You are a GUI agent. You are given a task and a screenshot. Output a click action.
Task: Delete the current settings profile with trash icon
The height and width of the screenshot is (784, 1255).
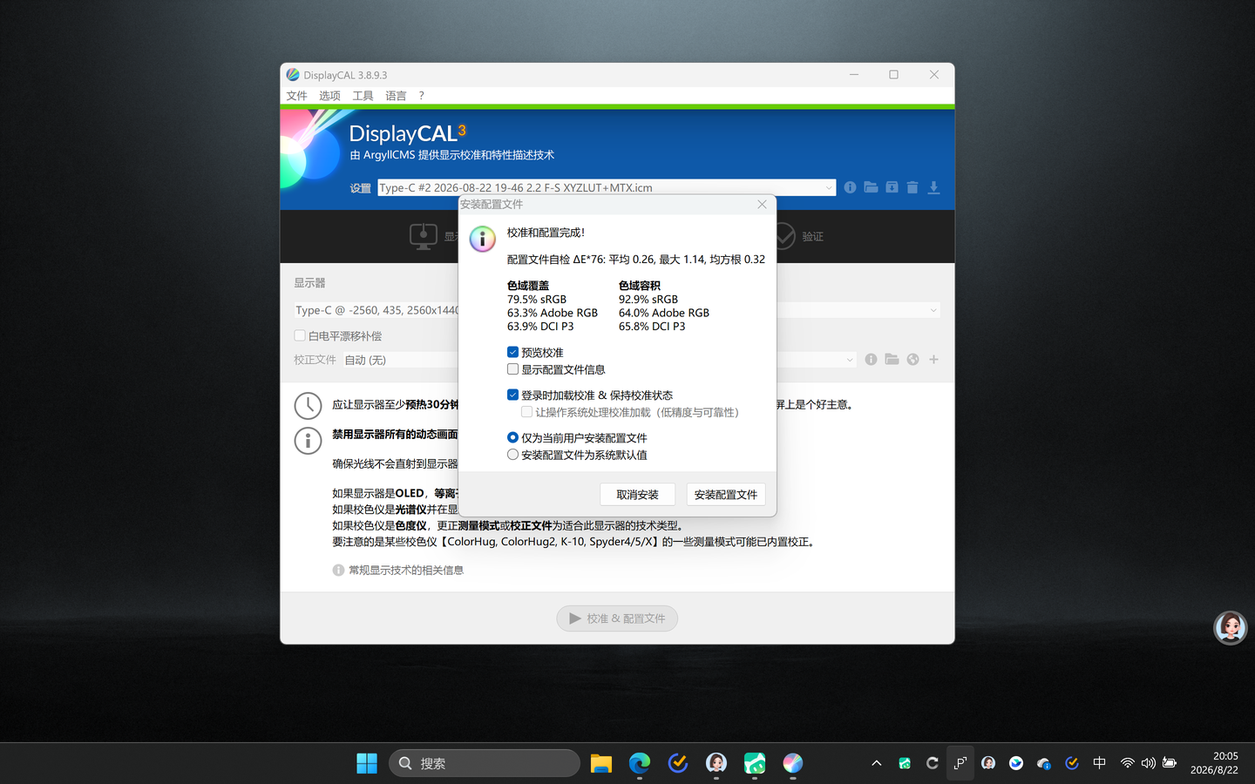click(x=912, y=187)
